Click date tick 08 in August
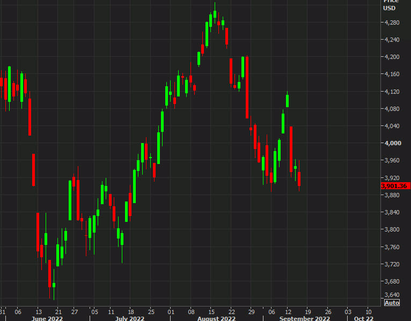Viewport: 411px width, 321px height. 191,312
